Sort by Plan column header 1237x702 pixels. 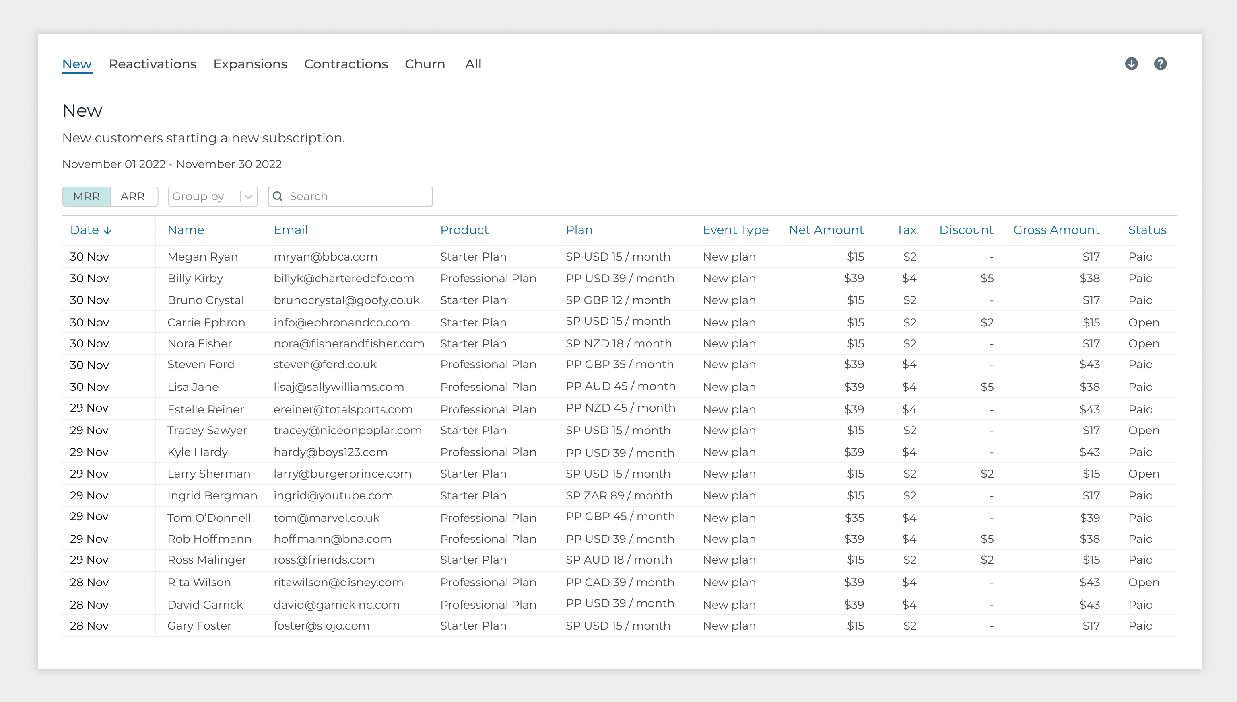point(579,230)
